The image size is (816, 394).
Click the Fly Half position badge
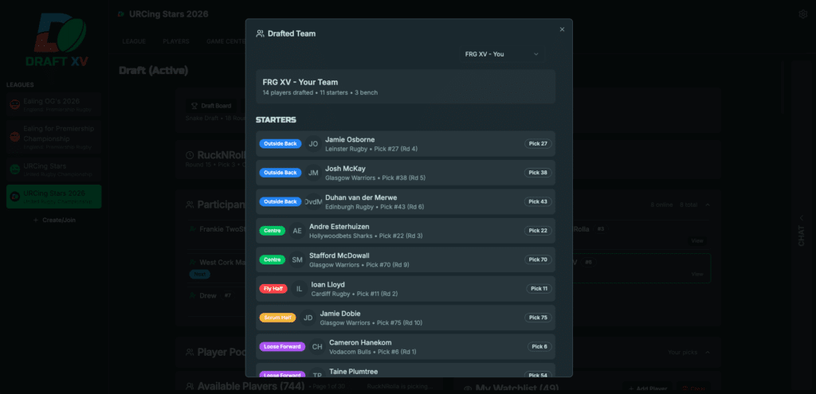point(273,289)
